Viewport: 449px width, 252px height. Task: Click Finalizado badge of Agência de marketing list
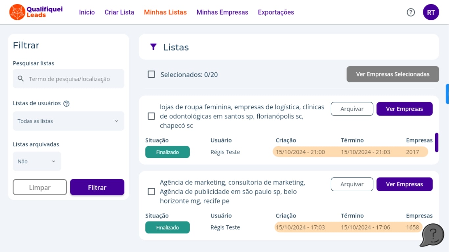point(167,227)
